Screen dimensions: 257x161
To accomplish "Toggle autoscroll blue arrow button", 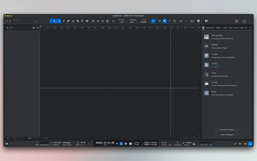I will pos(164,21).
